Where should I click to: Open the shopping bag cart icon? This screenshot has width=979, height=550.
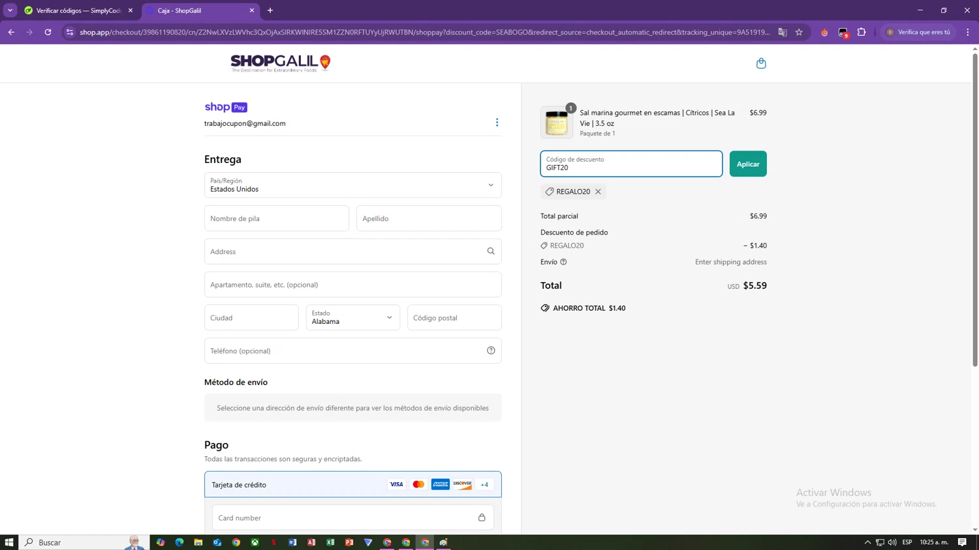pyautogui.click(x=760, y=63)
